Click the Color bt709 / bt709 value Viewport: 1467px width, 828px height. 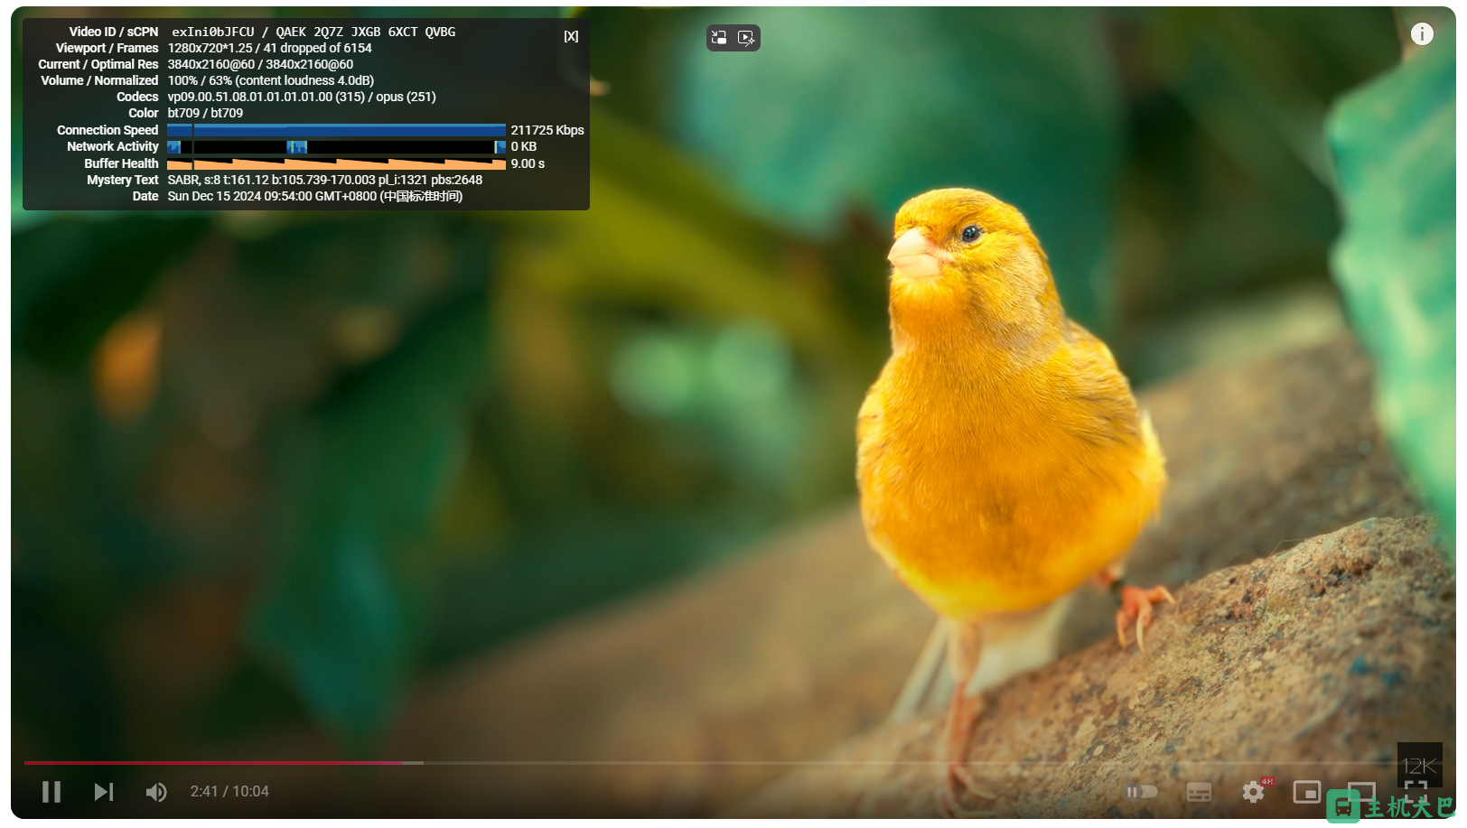pos(205,113)
